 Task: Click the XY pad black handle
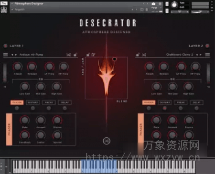(x=115, y=59)
